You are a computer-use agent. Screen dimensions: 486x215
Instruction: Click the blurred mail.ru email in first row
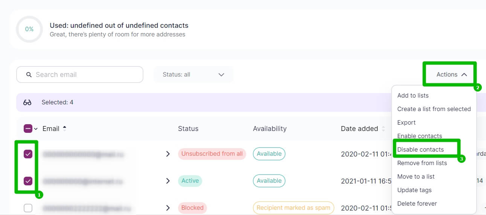coord(83,154)
